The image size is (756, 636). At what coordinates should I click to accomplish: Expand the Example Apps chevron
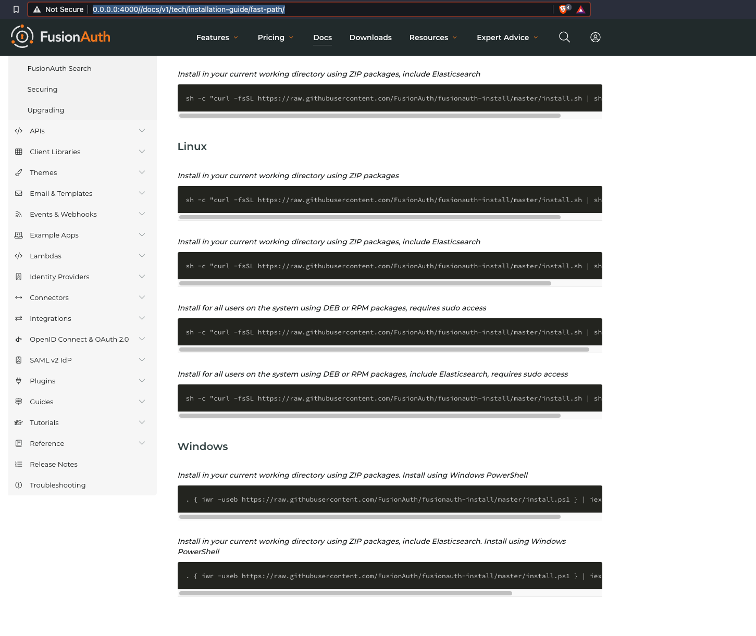point(142,235)
